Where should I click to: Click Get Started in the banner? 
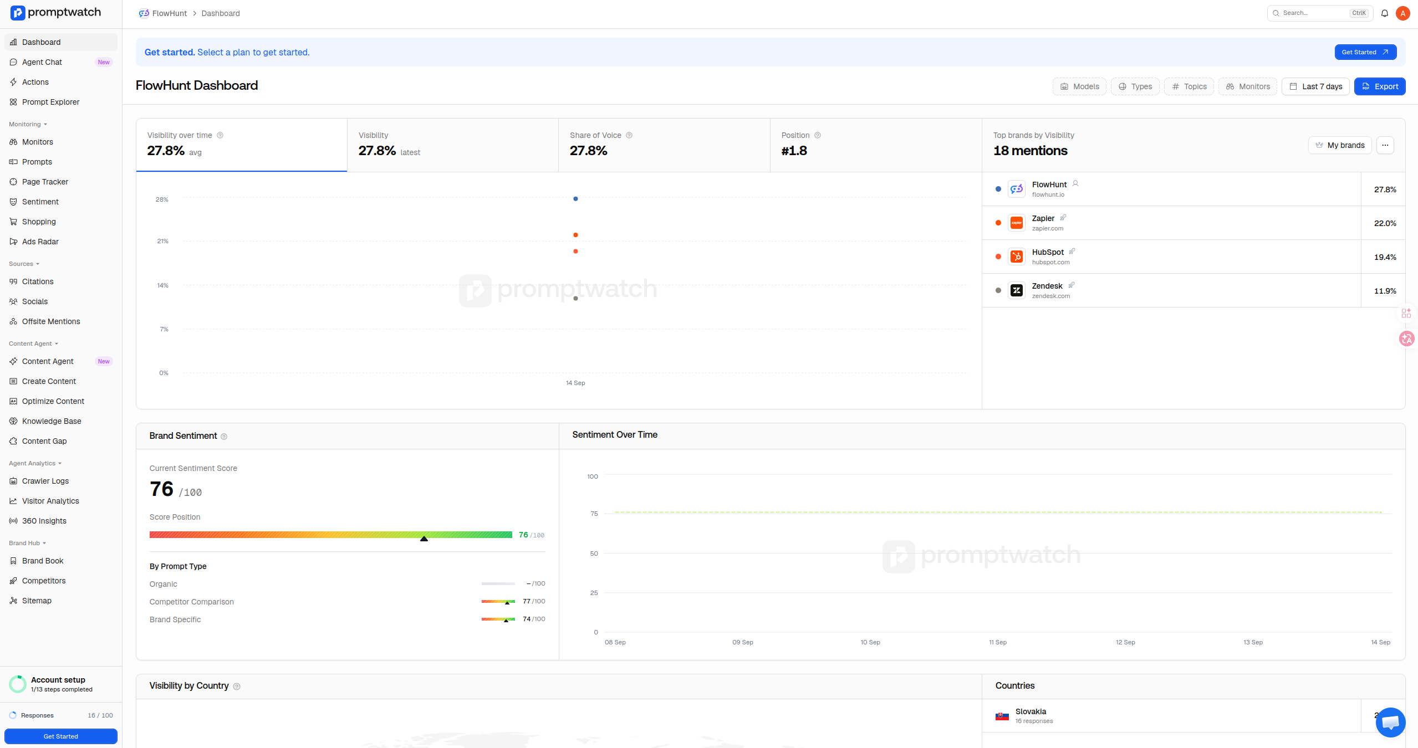pos(1365,52)
